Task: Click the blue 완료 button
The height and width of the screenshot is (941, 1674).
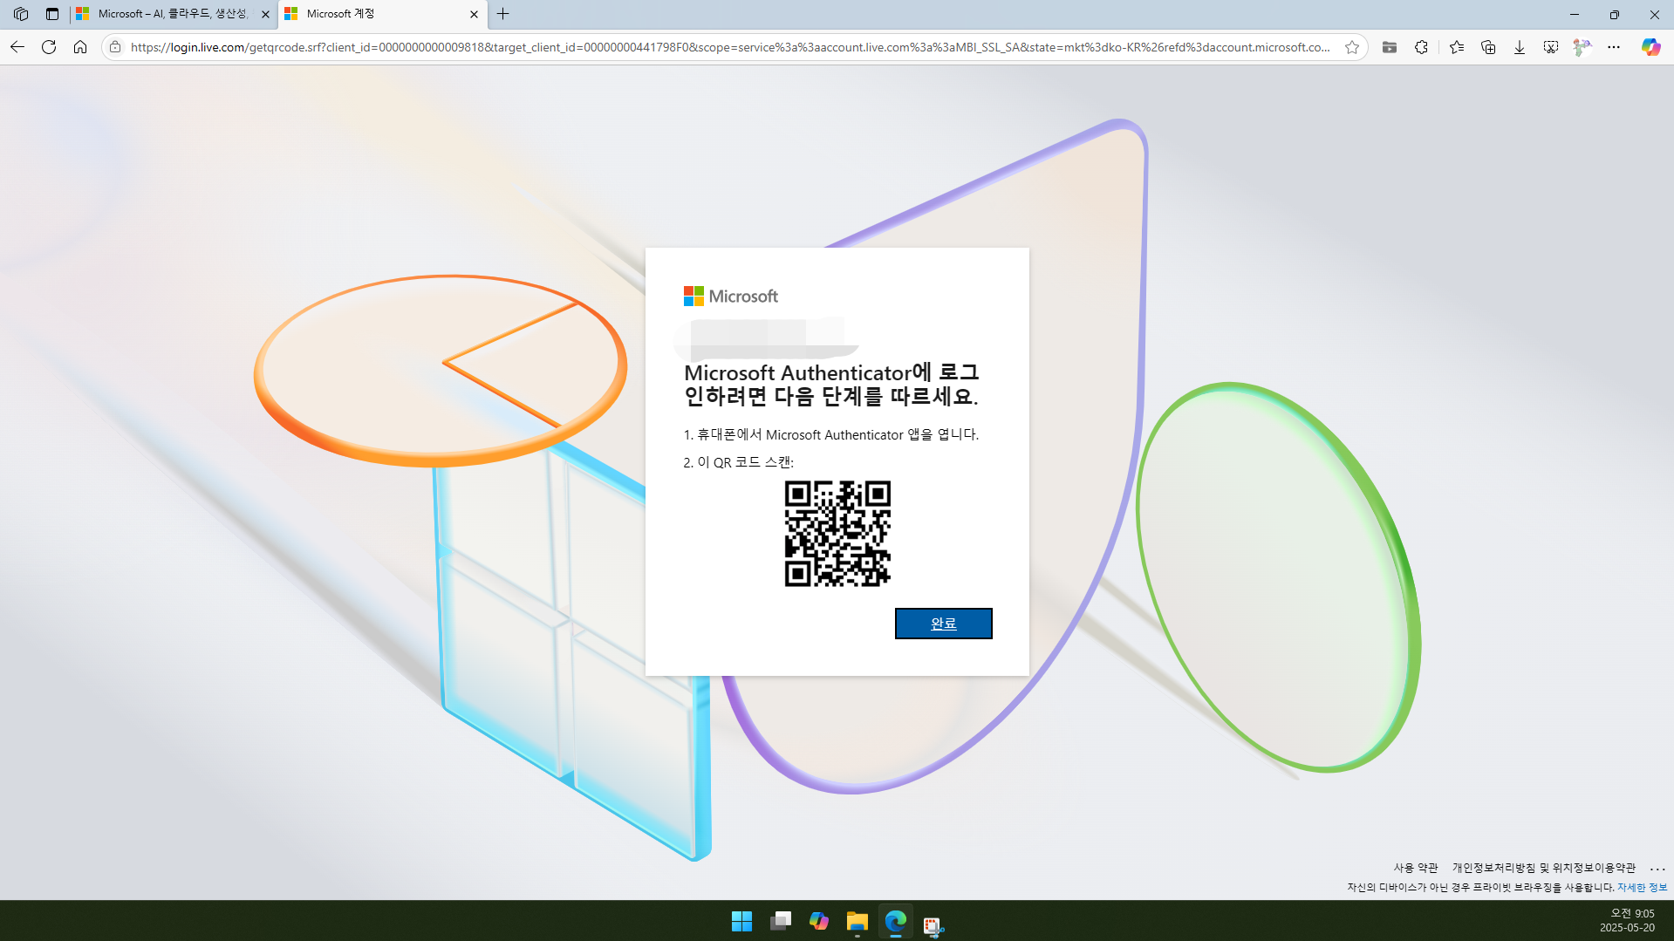Action: coord(943,624)
